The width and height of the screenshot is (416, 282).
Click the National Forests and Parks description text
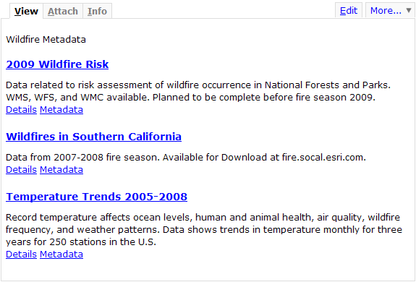point(328,85)
